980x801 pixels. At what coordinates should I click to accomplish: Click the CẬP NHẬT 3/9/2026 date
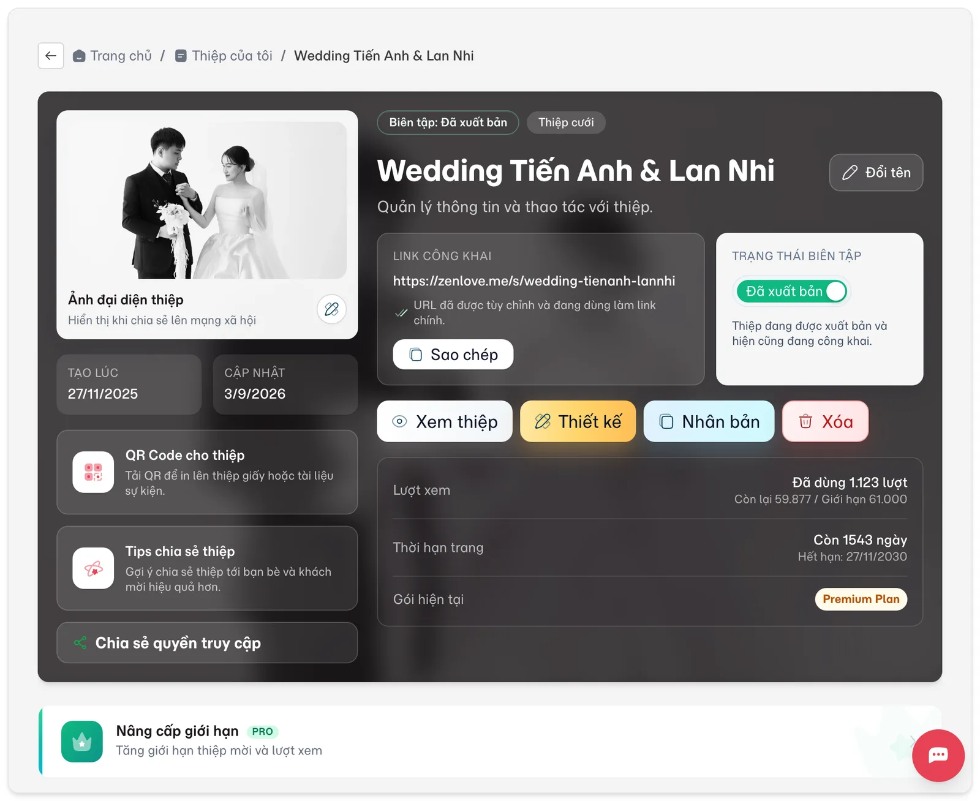[x=255, y=394]
